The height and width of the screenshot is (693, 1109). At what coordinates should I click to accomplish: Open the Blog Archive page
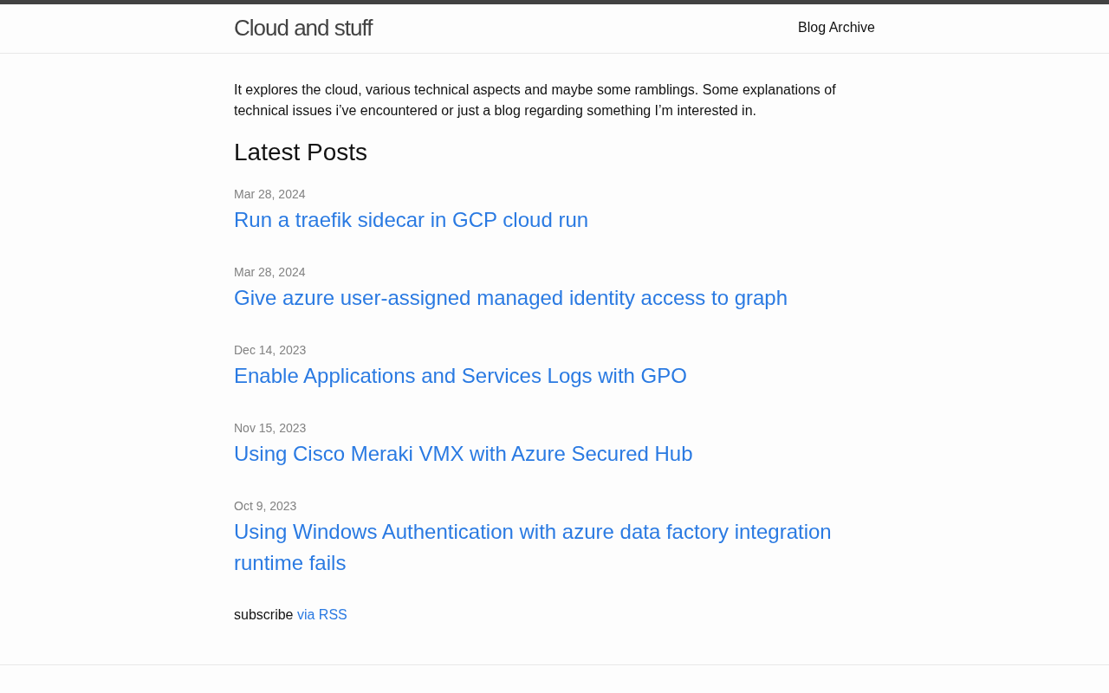[x=836, y=28]
